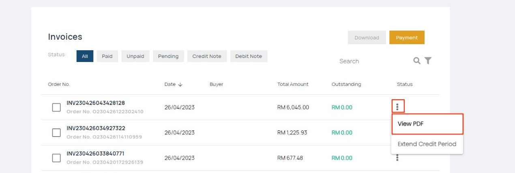Screen dimensions: 515x173
Task: Open three-dot menu for invoice INV230426043428128
Action: coord(397,107)
